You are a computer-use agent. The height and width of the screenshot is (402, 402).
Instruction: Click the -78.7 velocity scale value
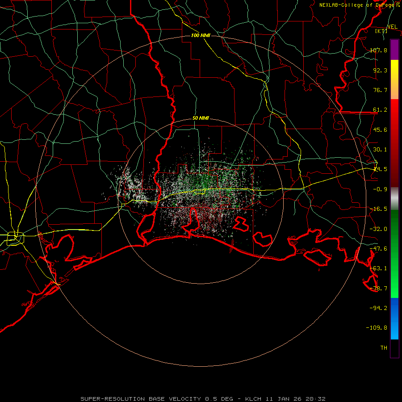[x=378, y=289]
